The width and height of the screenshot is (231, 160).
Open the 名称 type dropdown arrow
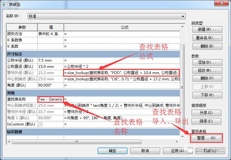183,16
